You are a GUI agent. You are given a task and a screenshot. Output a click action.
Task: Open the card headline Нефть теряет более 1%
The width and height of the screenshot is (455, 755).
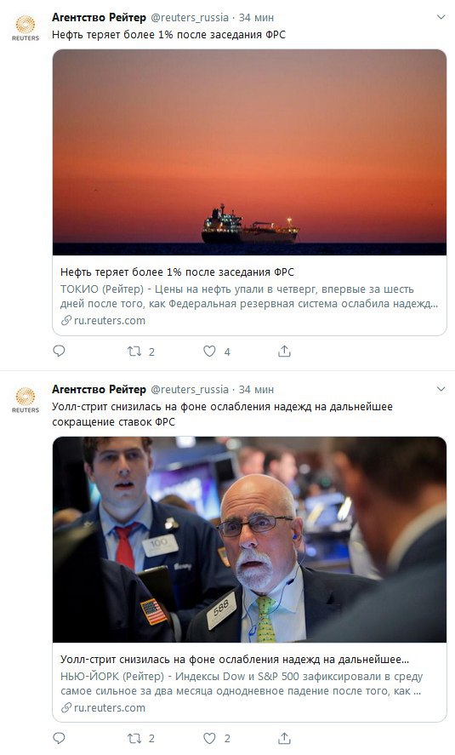pyautogui.click(x=177, y=272)
